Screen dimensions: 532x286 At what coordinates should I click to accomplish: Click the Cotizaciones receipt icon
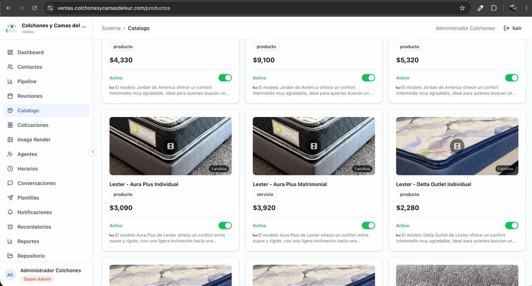point(10,125)
